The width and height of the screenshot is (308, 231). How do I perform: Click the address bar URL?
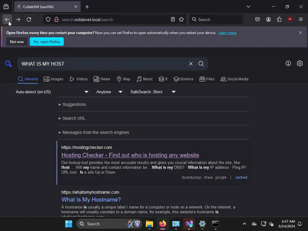click(x=88, y=20)
